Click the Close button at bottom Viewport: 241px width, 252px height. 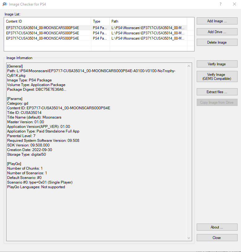[x=217, y=238]
